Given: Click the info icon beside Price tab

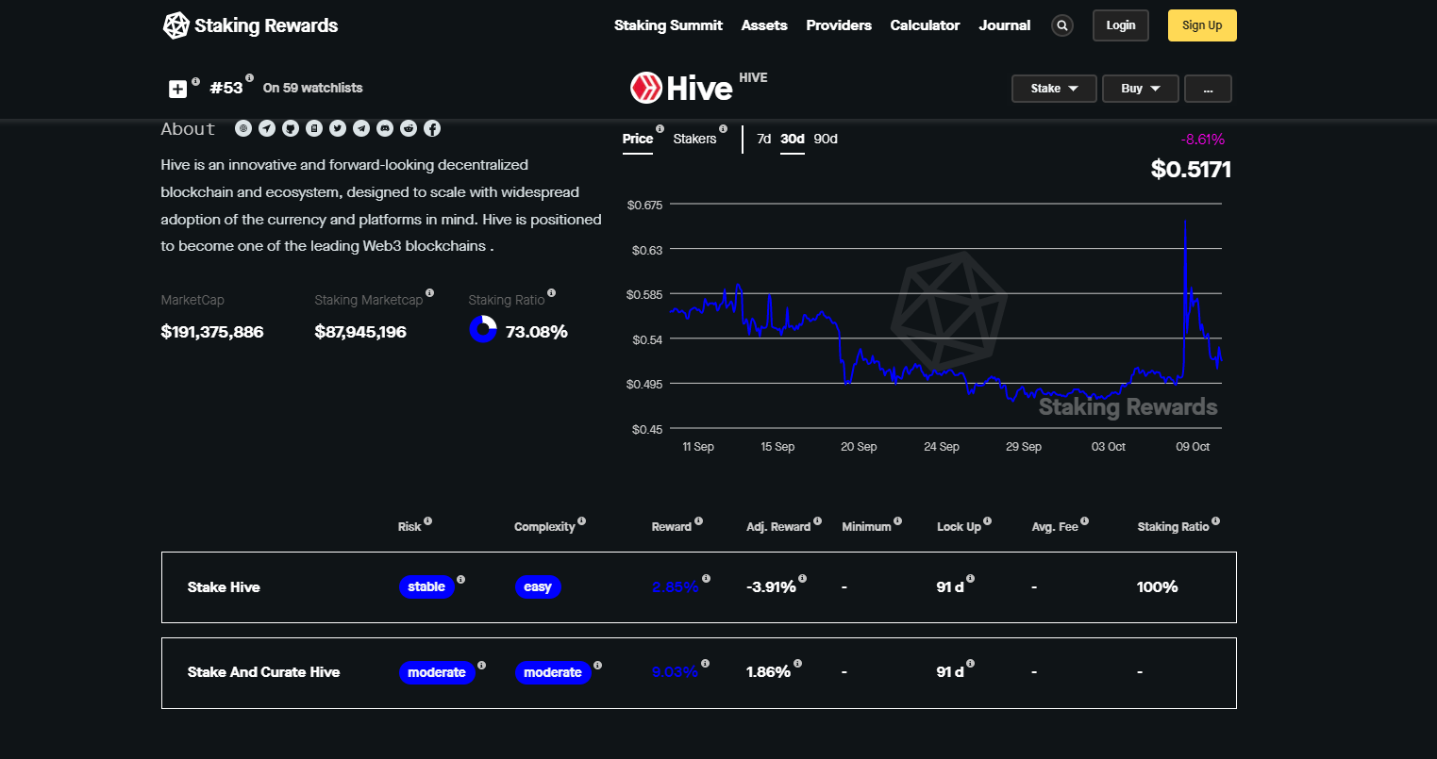Looking at the screenshot, I should (x=660, y=129).
